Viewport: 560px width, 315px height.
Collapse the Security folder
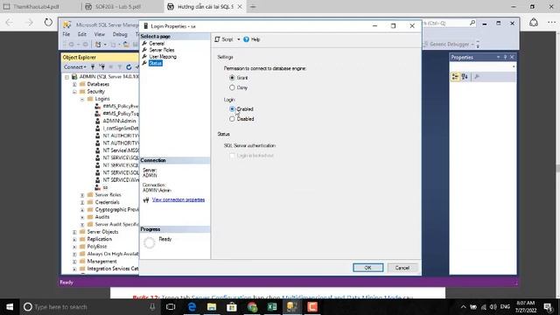pyautogui.click(x=74, y=92)
